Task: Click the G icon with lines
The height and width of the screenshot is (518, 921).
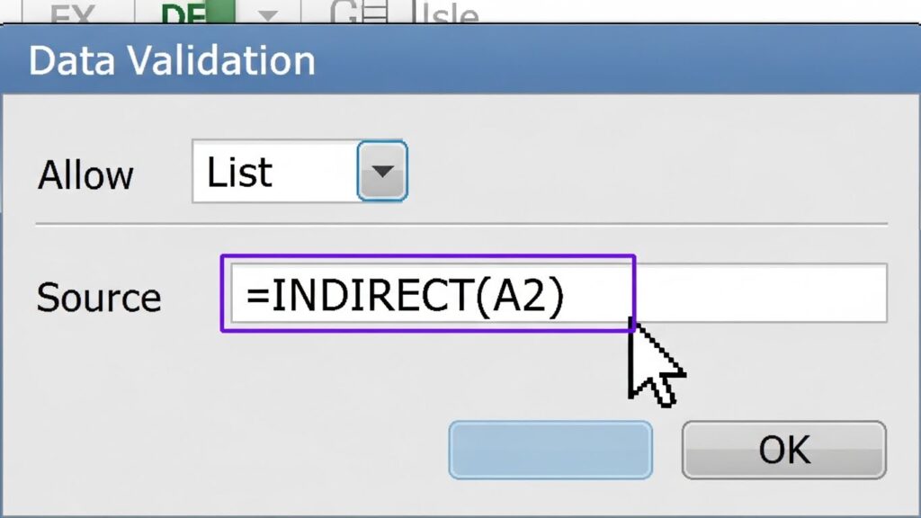Action: coord(360,15)
